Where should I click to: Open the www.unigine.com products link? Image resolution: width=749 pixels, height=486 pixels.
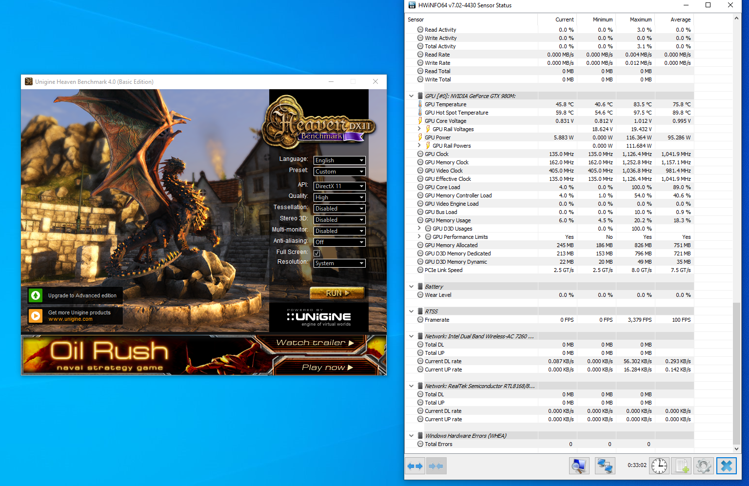(x=70, y=319)
